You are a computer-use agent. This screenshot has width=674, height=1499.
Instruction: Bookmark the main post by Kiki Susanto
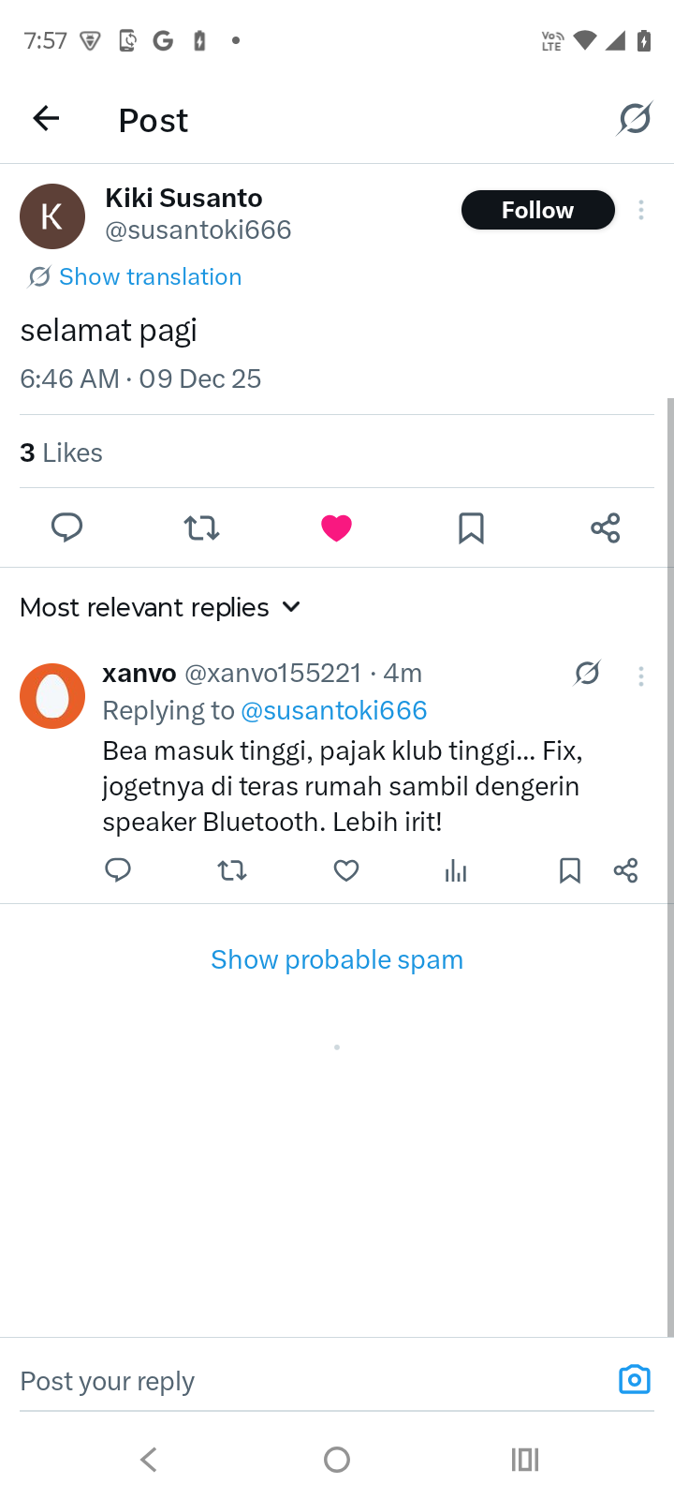coord(471,528)
